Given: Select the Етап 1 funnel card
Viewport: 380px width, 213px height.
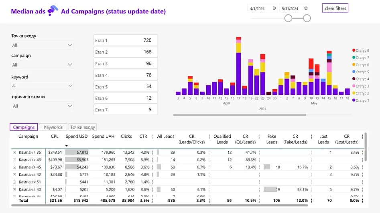Looking at the screenshot, I should point(125,40).
